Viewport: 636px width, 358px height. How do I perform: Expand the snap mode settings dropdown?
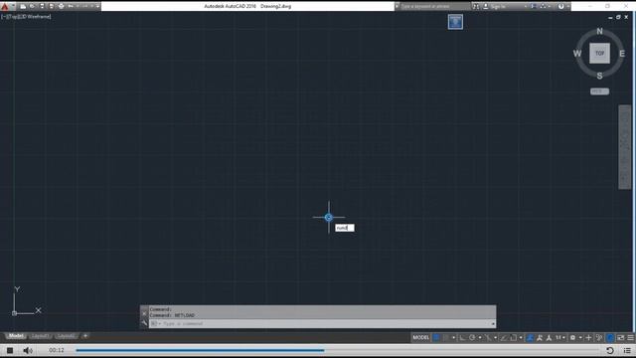point(454,337)
